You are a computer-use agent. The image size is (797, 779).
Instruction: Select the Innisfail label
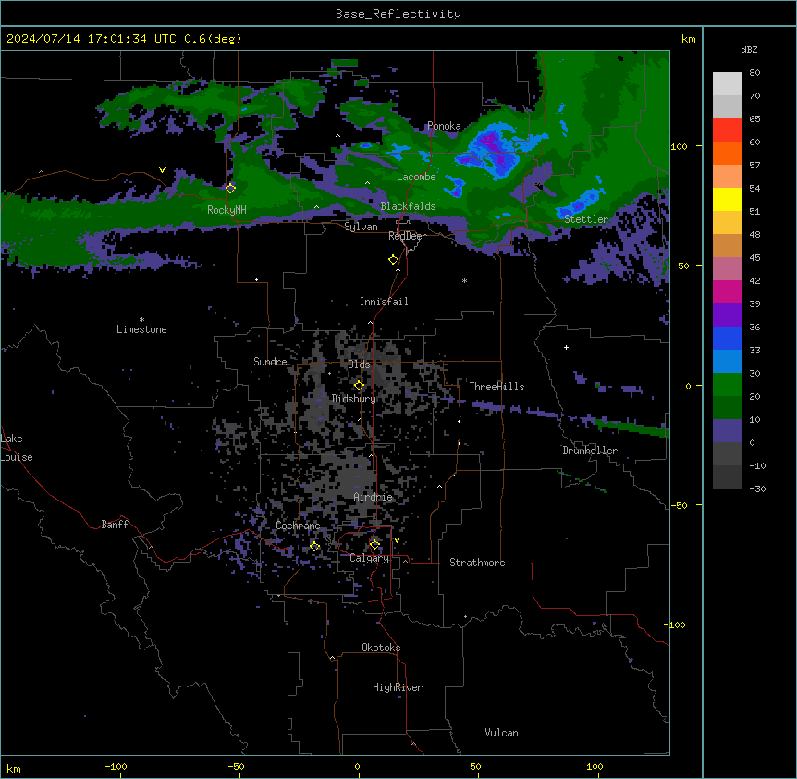click(x=384, y=302)
